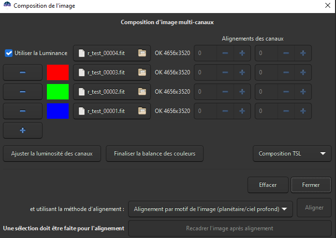The width and height of the screenshot is (336, 238).
Task: Select the r_test_00001.fit file chooser
Action: (x=112, y=111)
